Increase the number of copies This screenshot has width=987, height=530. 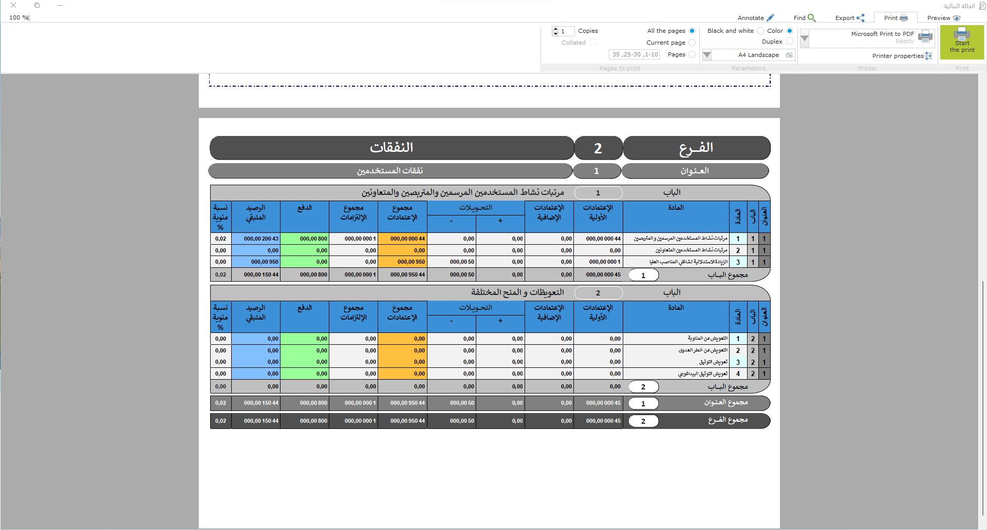point(555,29)
